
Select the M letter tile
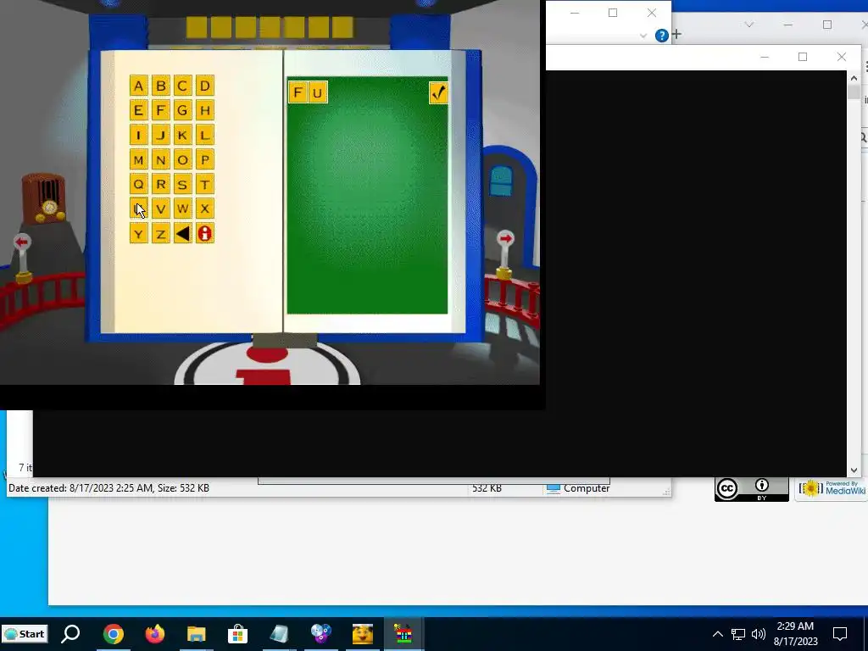point(138,160)
